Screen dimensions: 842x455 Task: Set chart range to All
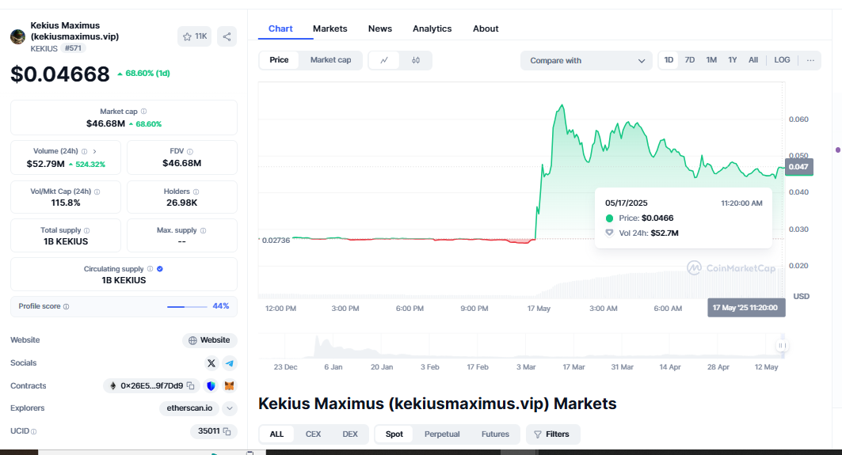click(753, 60)
